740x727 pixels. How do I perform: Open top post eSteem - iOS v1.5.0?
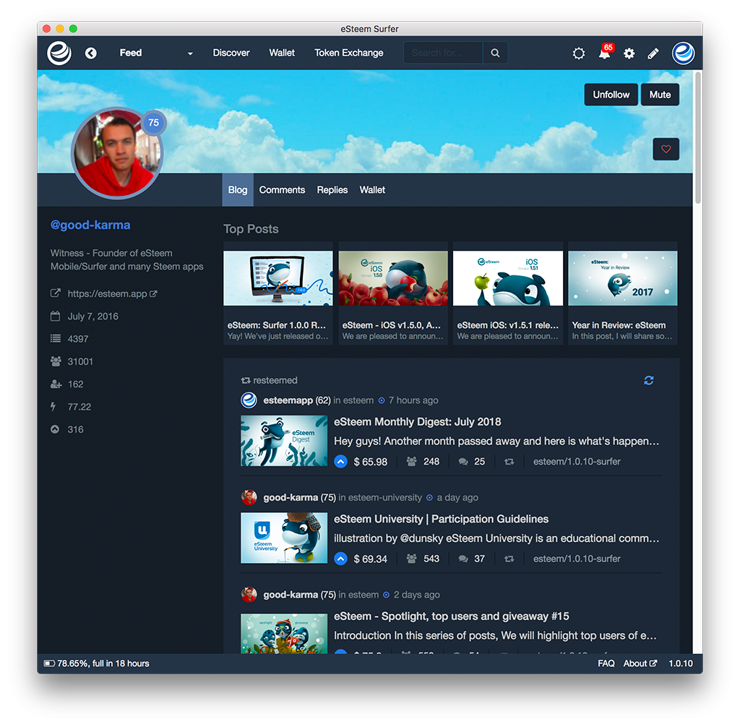tap(393, 293)
